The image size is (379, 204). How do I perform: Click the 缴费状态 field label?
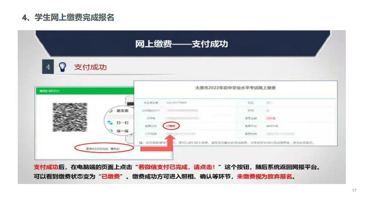(x=151, y=126)
